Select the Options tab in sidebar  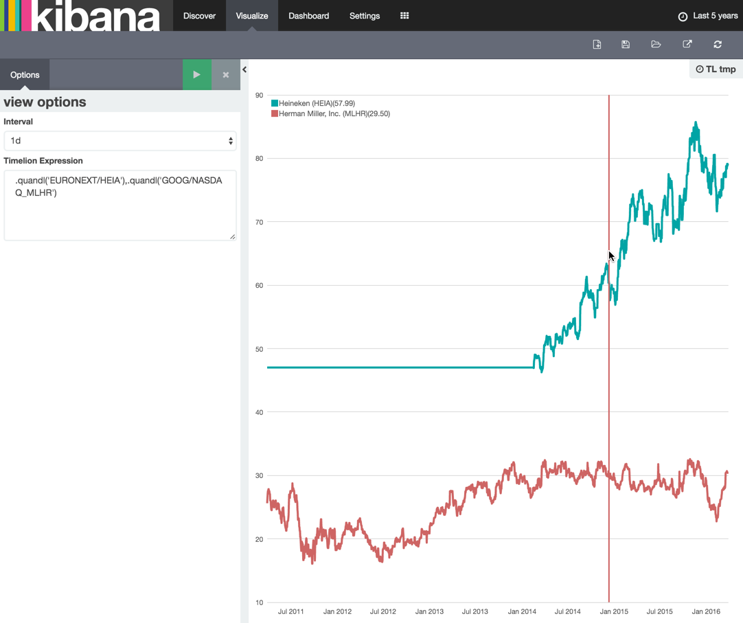[x=25, y=75]
